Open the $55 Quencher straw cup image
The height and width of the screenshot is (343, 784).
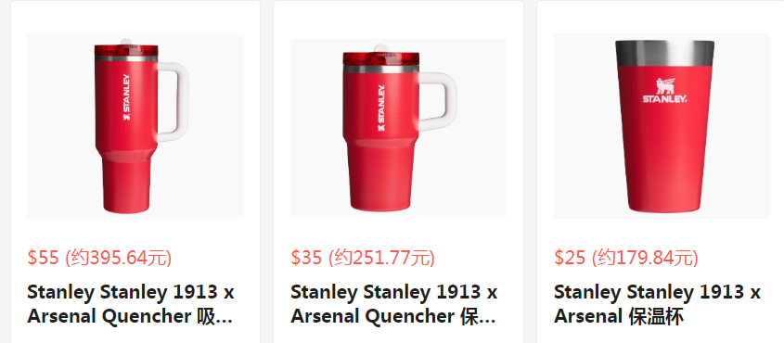(135, 126)
